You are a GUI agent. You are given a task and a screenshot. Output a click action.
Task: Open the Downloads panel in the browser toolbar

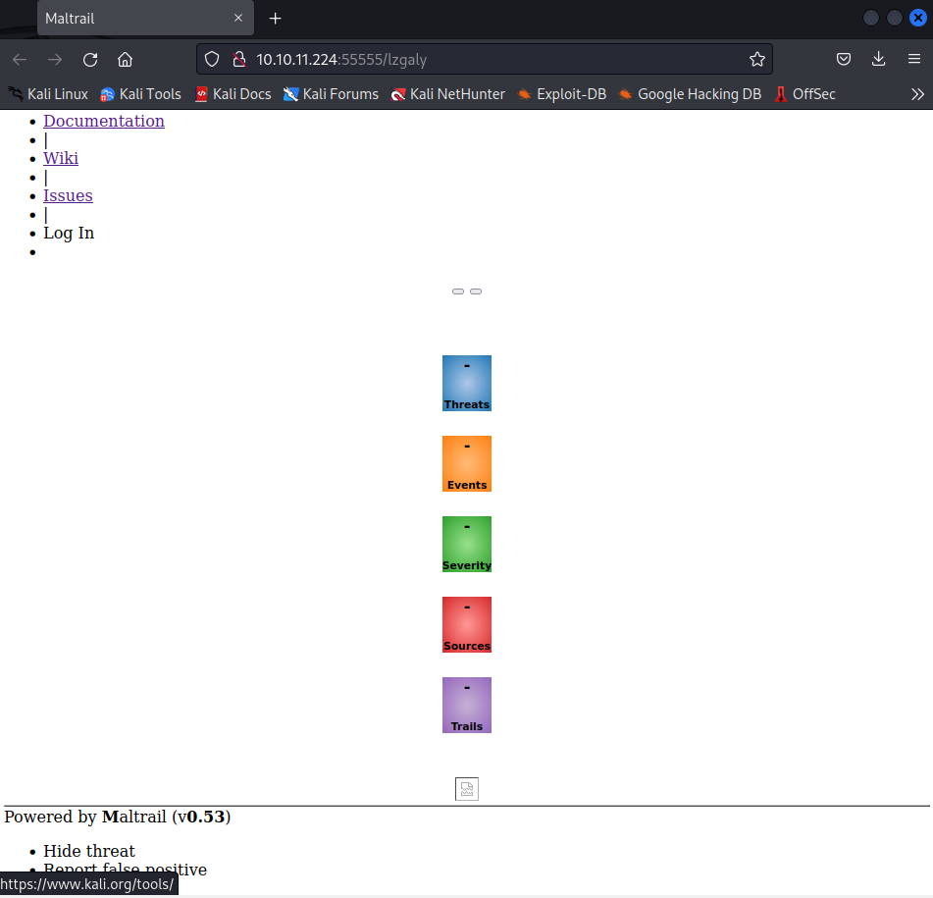[878, 59]
